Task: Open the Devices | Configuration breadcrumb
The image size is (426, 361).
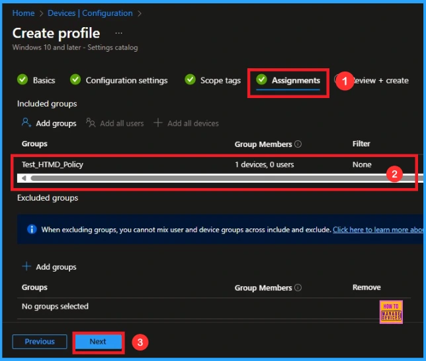Action: pos(90,13)
